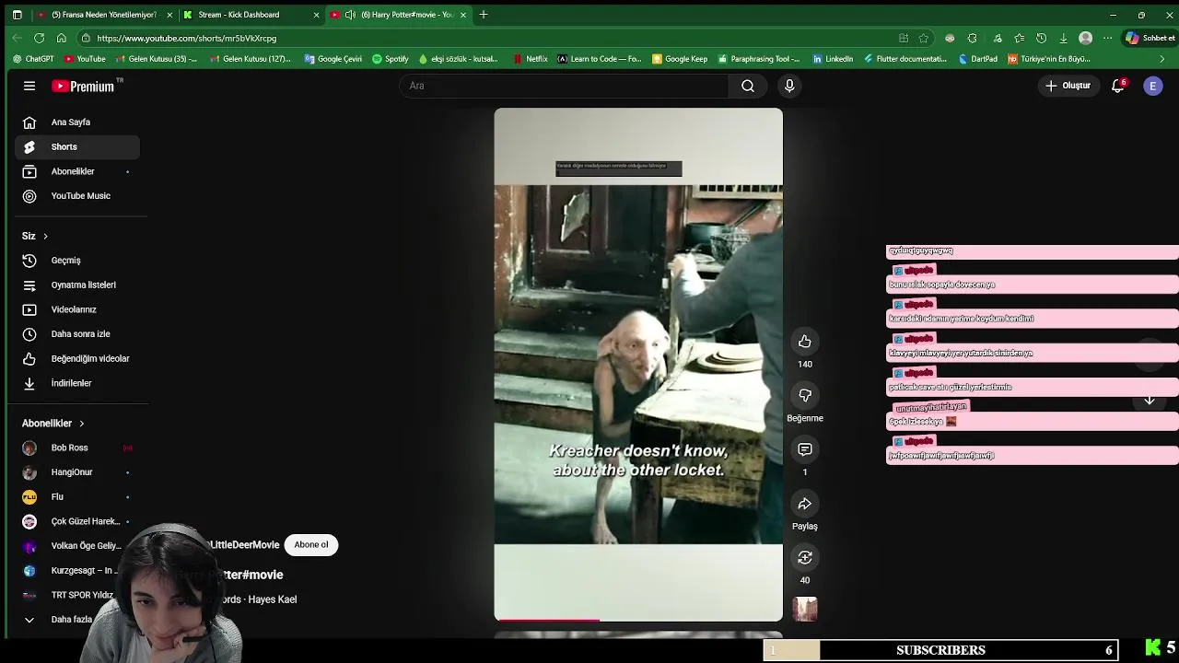Viewport: 1179px width, 663px height.
Task: Open the notifications bell
Action: coord(1118,86)
